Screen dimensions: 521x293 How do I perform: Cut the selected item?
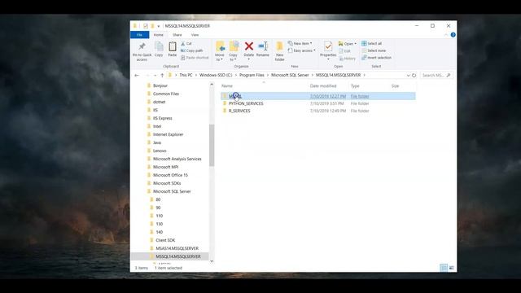(186, 43)
